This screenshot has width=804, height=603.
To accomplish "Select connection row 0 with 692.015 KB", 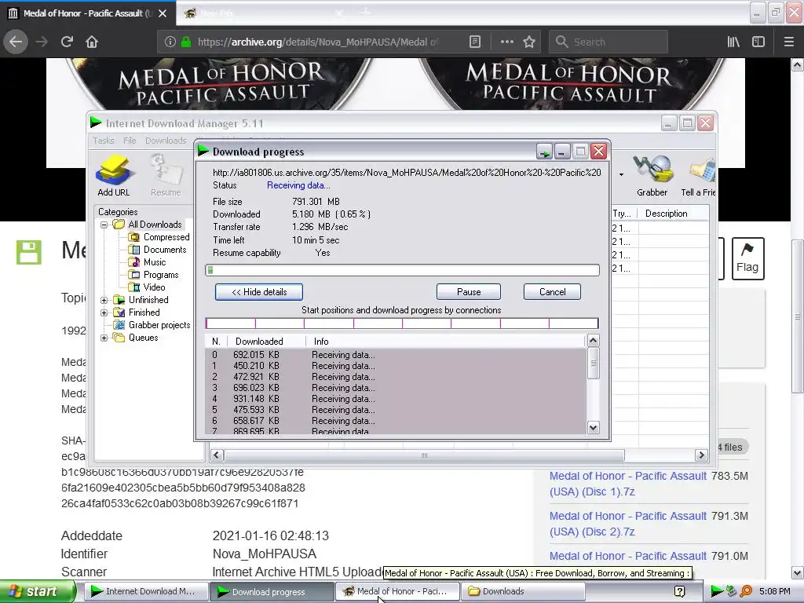I will [395, 355].
